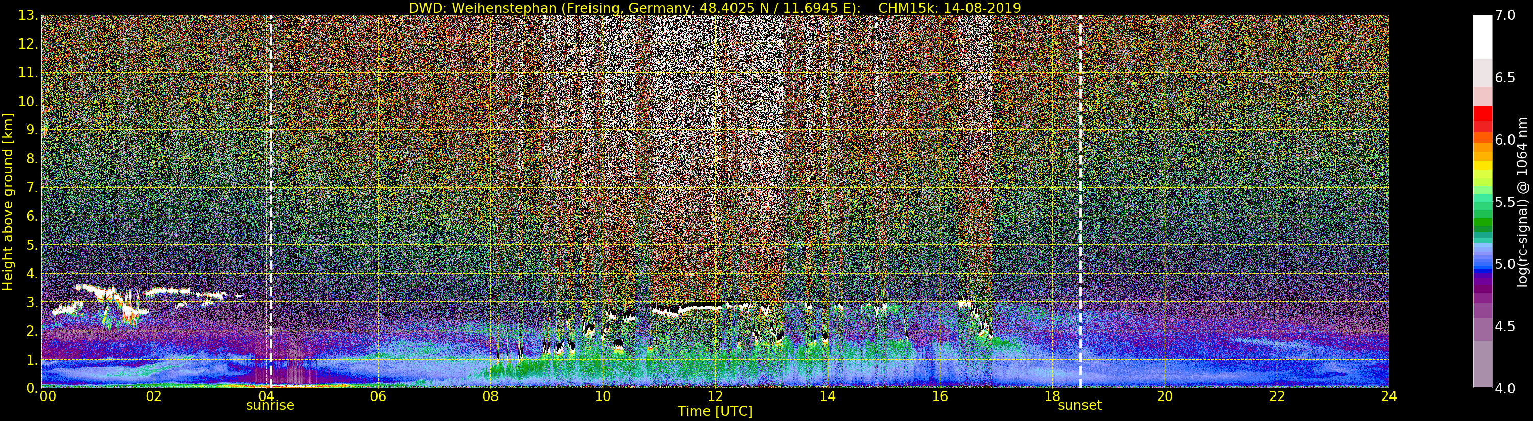Click the colorbar tick value 4.0
The width and height of the screenshot is (1533, 421).
click(1505, 388)
